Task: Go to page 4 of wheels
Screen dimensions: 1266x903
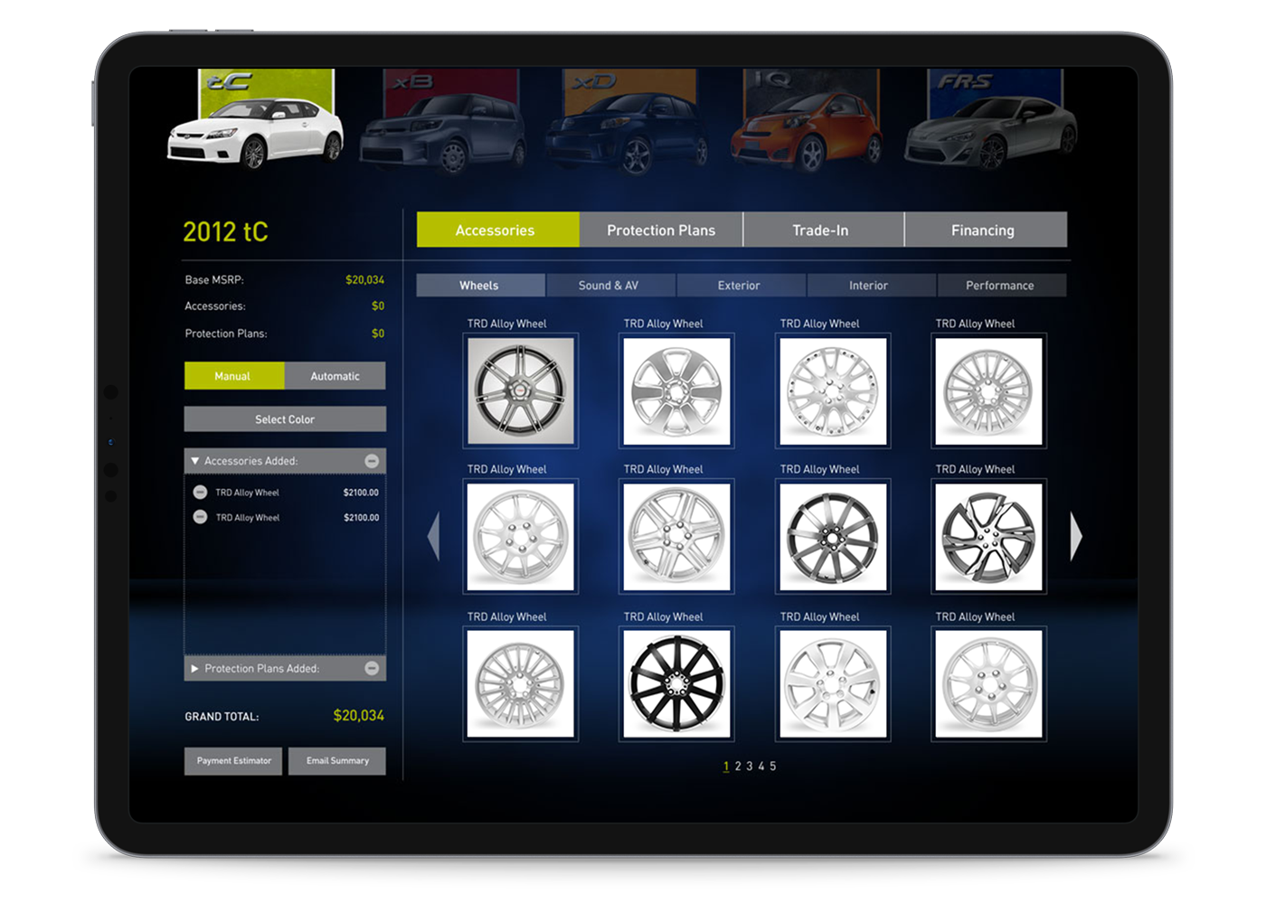Action: click(761, 767)
